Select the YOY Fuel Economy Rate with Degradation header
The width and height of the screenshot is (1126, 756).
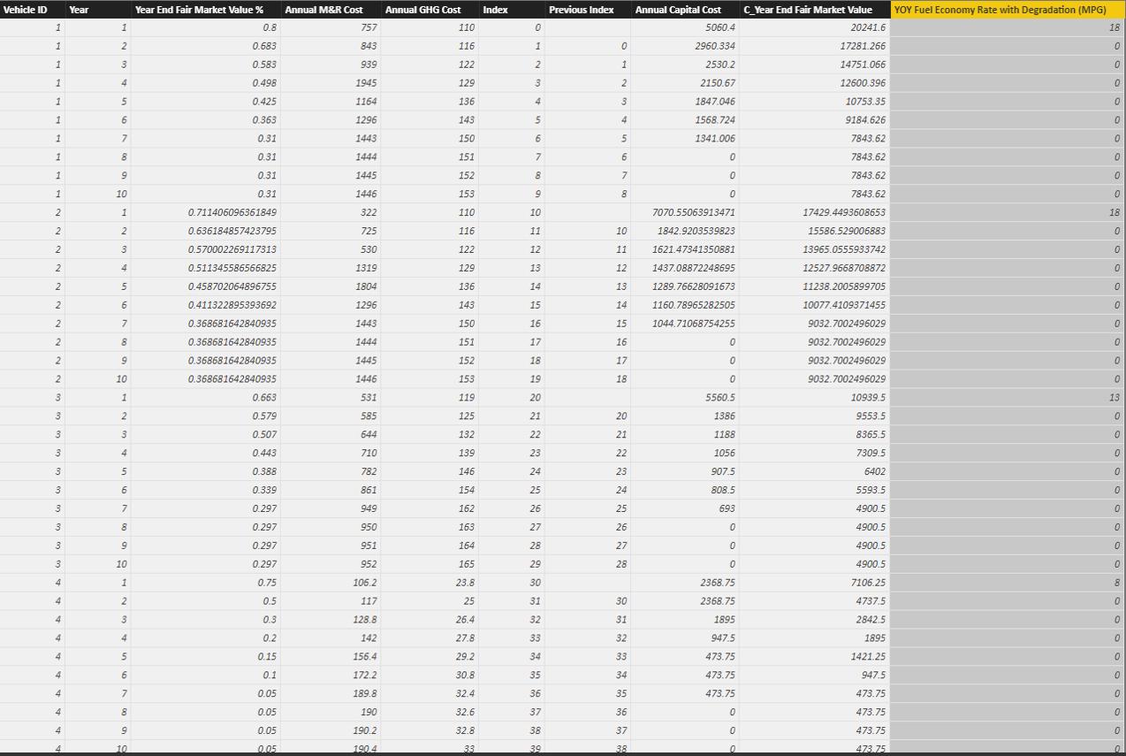click(1008, 10)
